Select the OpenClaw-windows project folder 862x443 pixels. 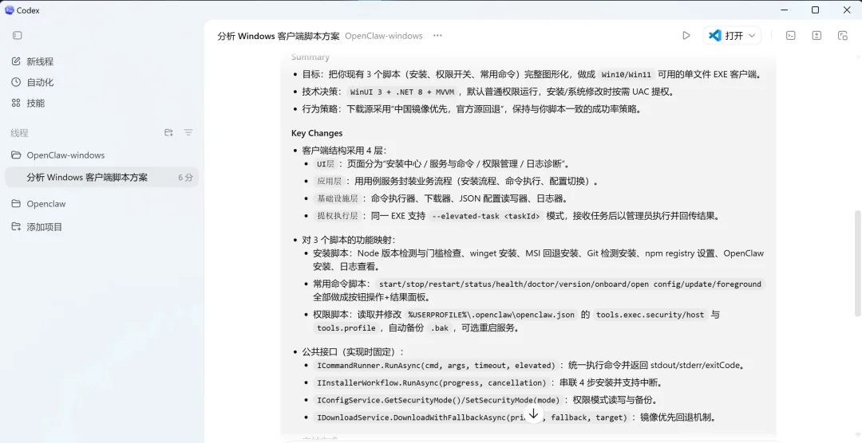(57, 155)
